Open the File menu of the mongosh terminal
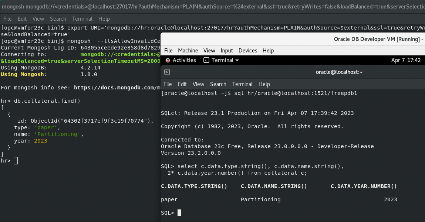 pyautogui.click(x=7, y=19)
